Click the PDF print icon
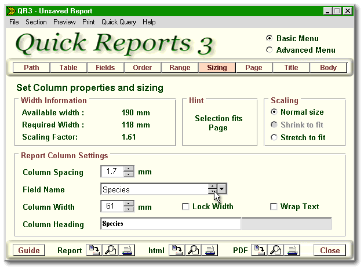 point(292,250)
